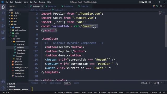167x94 pixels.
Task: Open notifications bell icon
Action: [x=164, y=92]
